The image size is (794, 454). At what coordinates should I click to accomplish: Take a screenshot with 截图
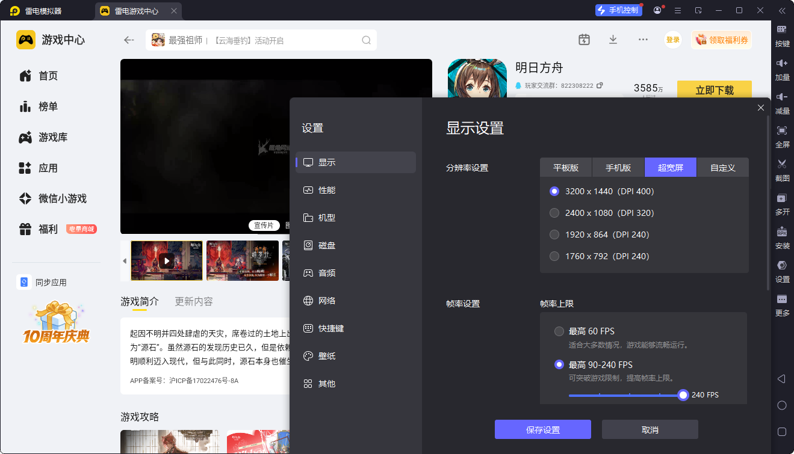coord(782,171)
